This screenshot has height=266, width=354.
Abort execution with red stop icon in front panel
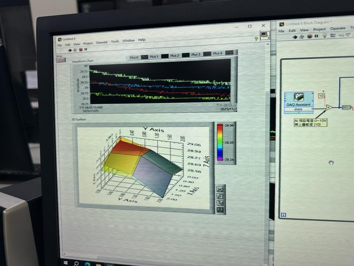(x=80, y=49)
